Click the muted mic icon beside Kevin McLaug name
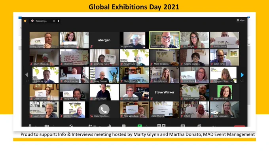 31,64
